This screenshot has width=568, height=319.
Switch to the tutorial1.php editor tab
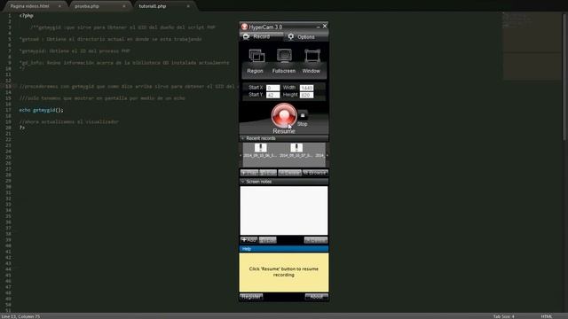(152, 6)
